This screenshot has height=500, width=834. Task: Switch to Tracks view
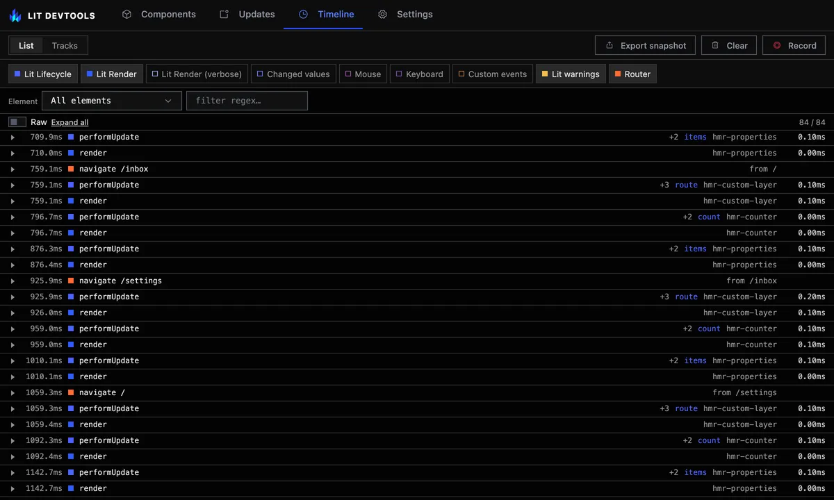65,46
